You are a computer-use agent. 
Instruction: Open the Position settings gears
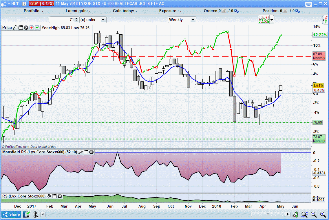pos(297,11)
